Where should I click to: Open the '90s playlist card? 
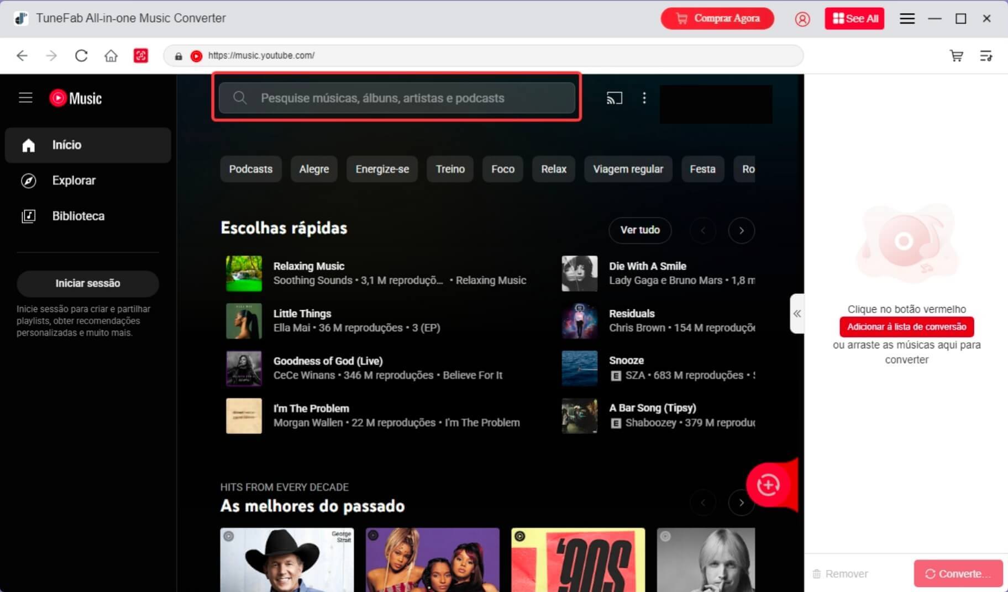[578, 560]
